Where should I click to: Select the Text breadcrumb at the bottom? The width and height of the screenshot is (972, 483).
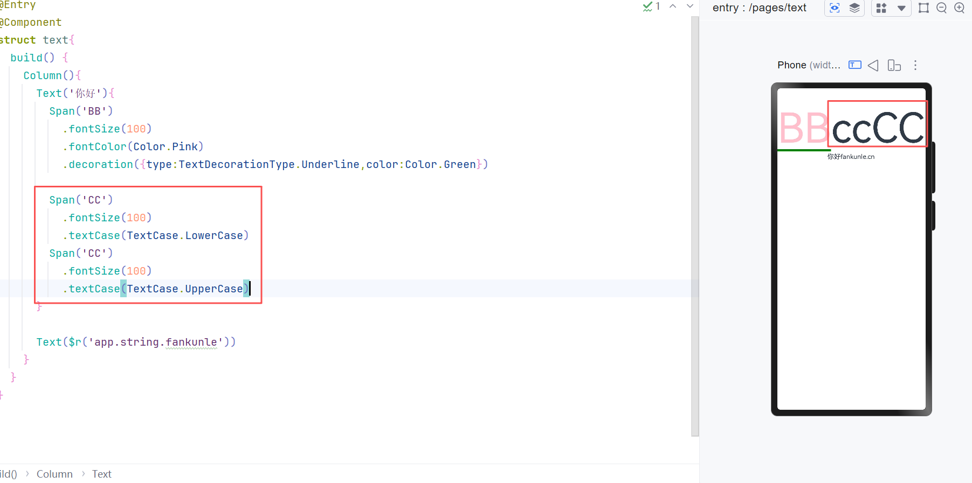pyautogui.click(x=101, y=474)
